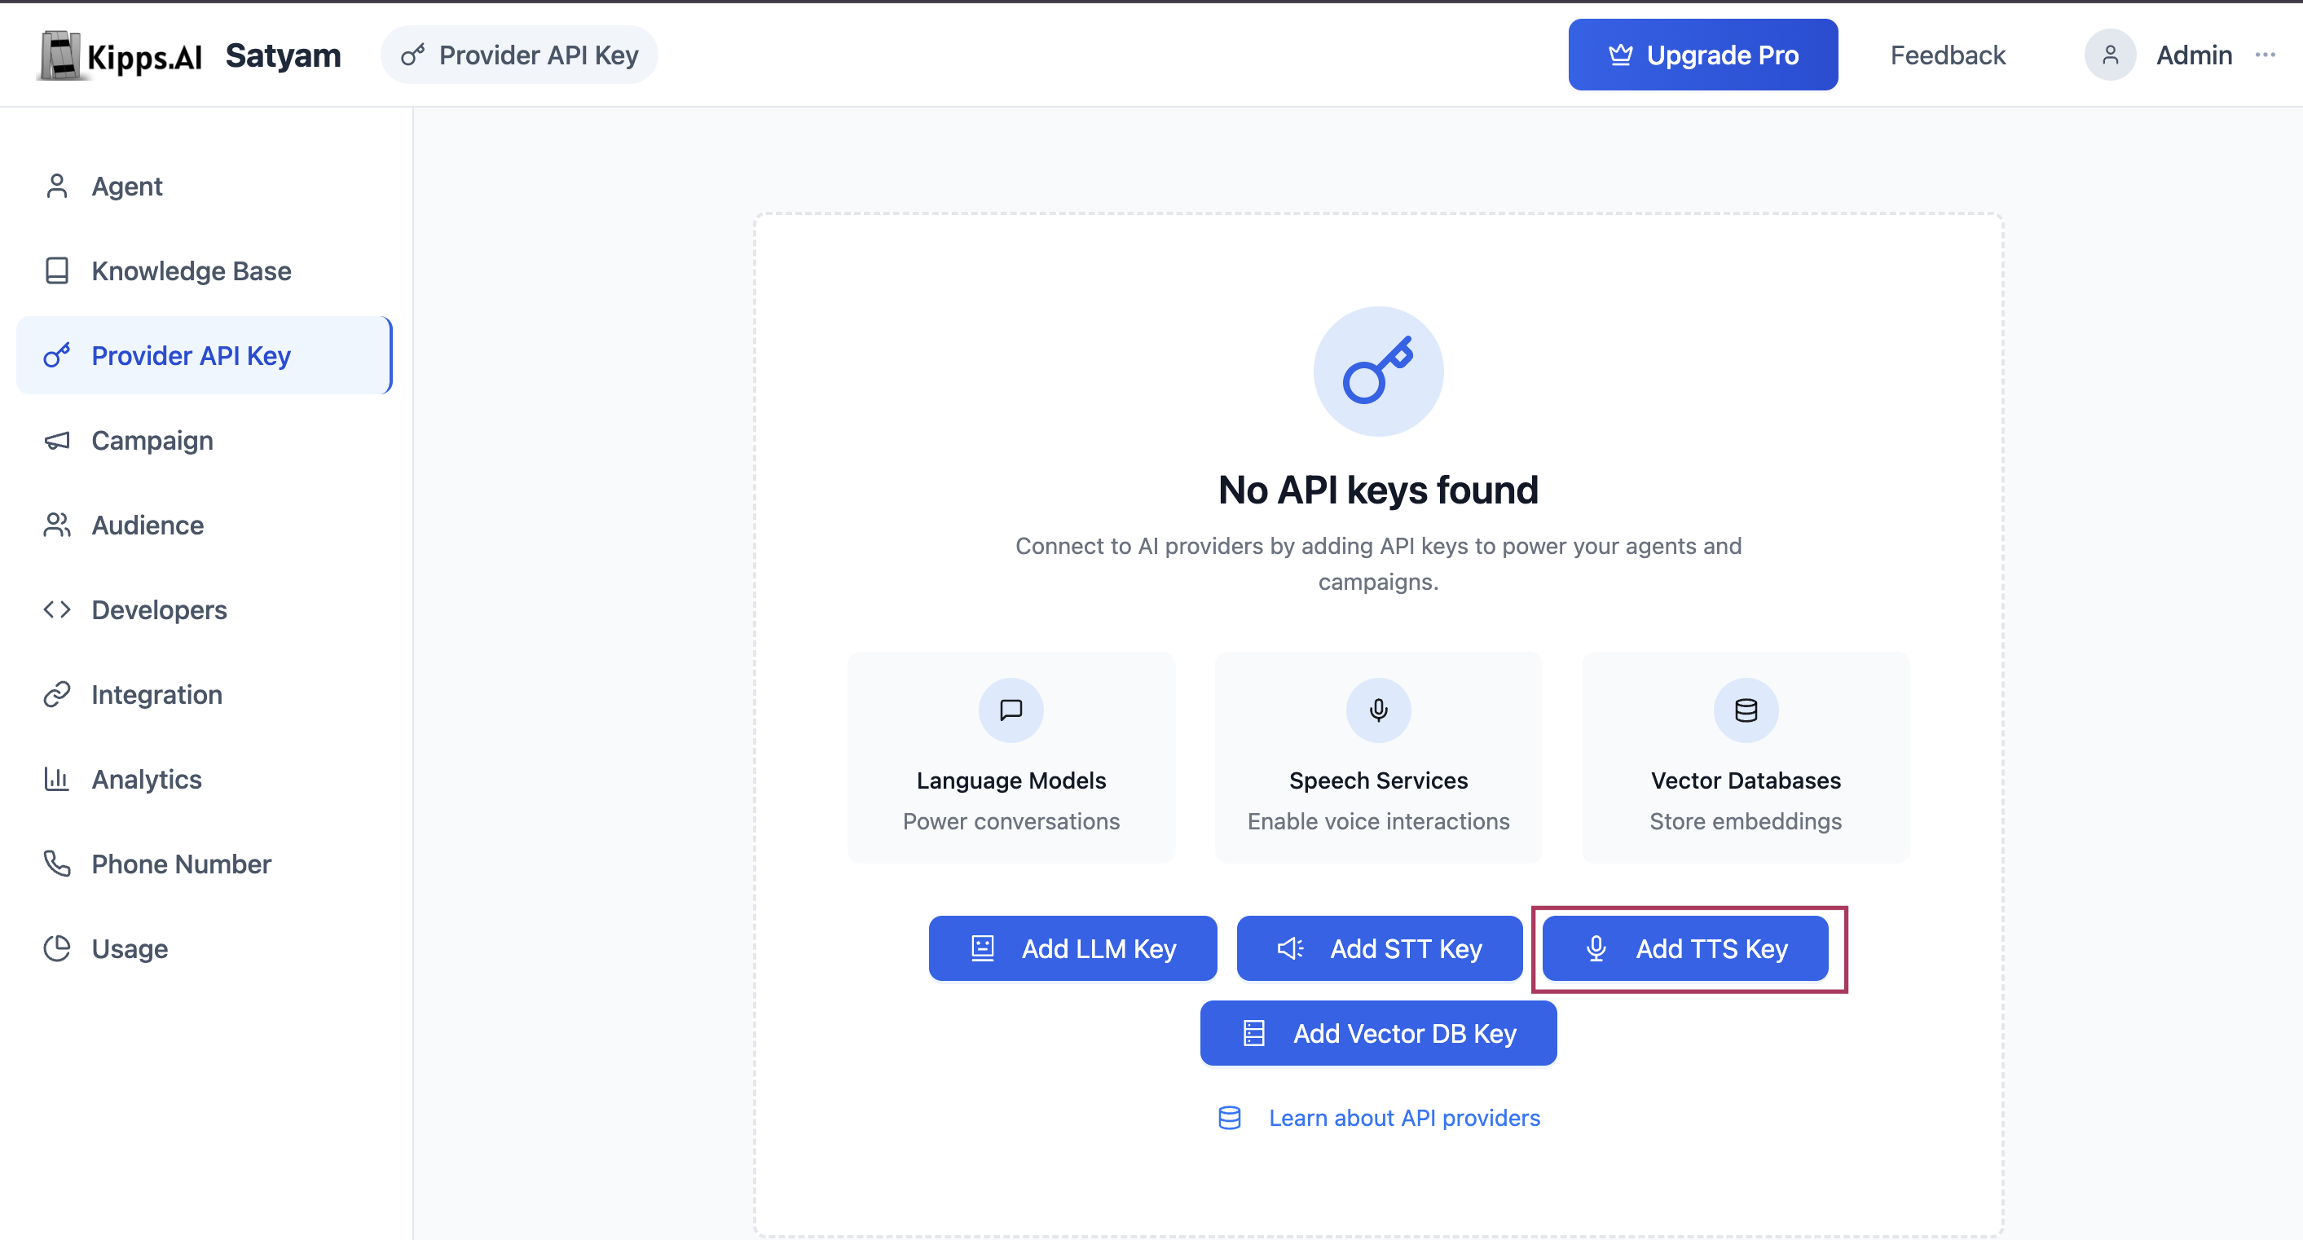Open the Feedback link
The width and height of the screenshot is (2303, 1240).
(1947, 55)
